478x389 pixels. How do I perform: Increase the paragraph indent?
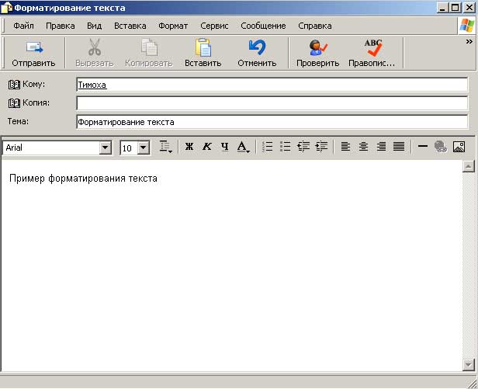click(x=322, y=147)
